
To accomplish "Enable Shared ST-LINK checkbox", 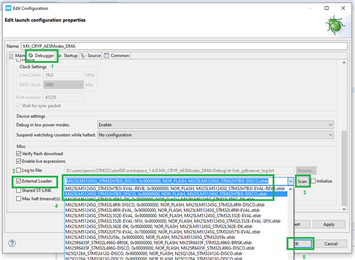I will coord(19,191).
